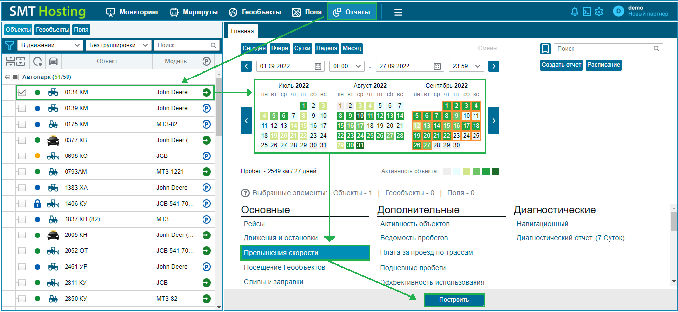Click the bookmark icon near search
Screen dimensions: 678x312
[545, 49]
